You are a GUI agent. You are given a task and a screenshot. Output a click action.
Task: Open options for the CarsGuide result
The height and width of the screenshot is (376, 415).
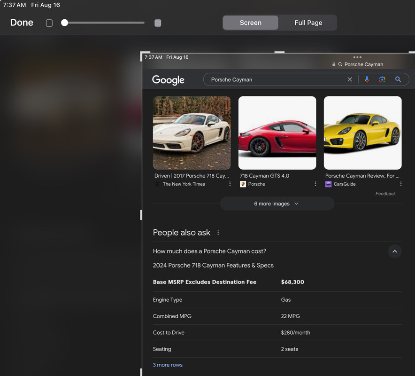401,184
